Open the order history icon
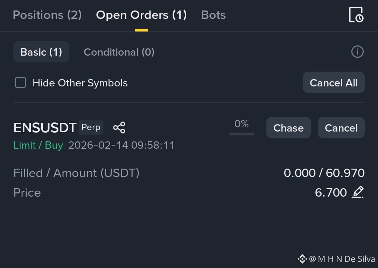 pyautogui.click(x=356, y=15)
